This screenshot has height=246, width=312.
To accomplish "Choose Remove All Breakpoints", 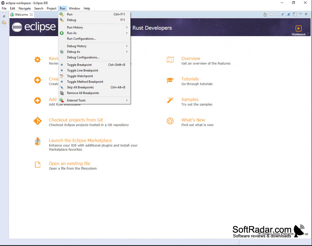I will [95, 93].
